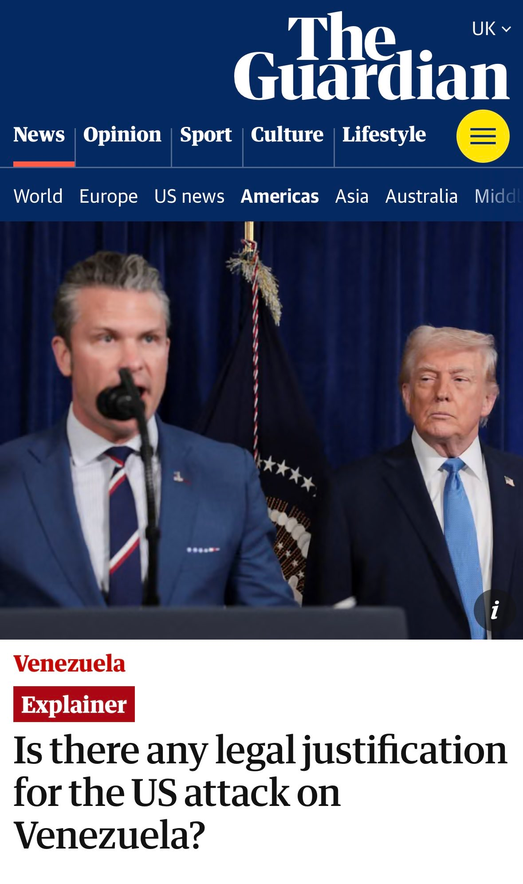
Task: Go to the Asia subsection
Action: click(352, 196)
